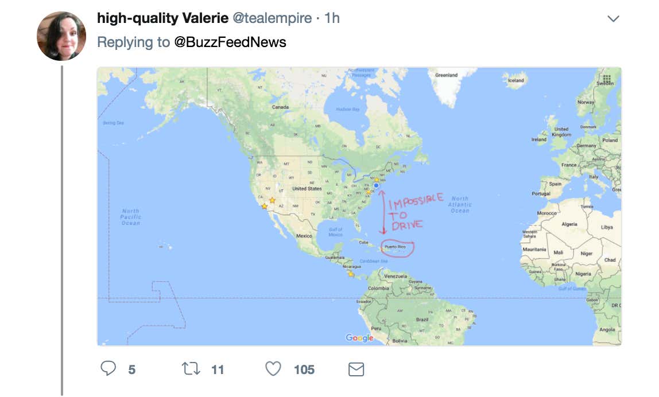Open the Google apps grid icon on map
This screenshot has height=397, width=659.
pyautogui.click(x=607, y=78)
